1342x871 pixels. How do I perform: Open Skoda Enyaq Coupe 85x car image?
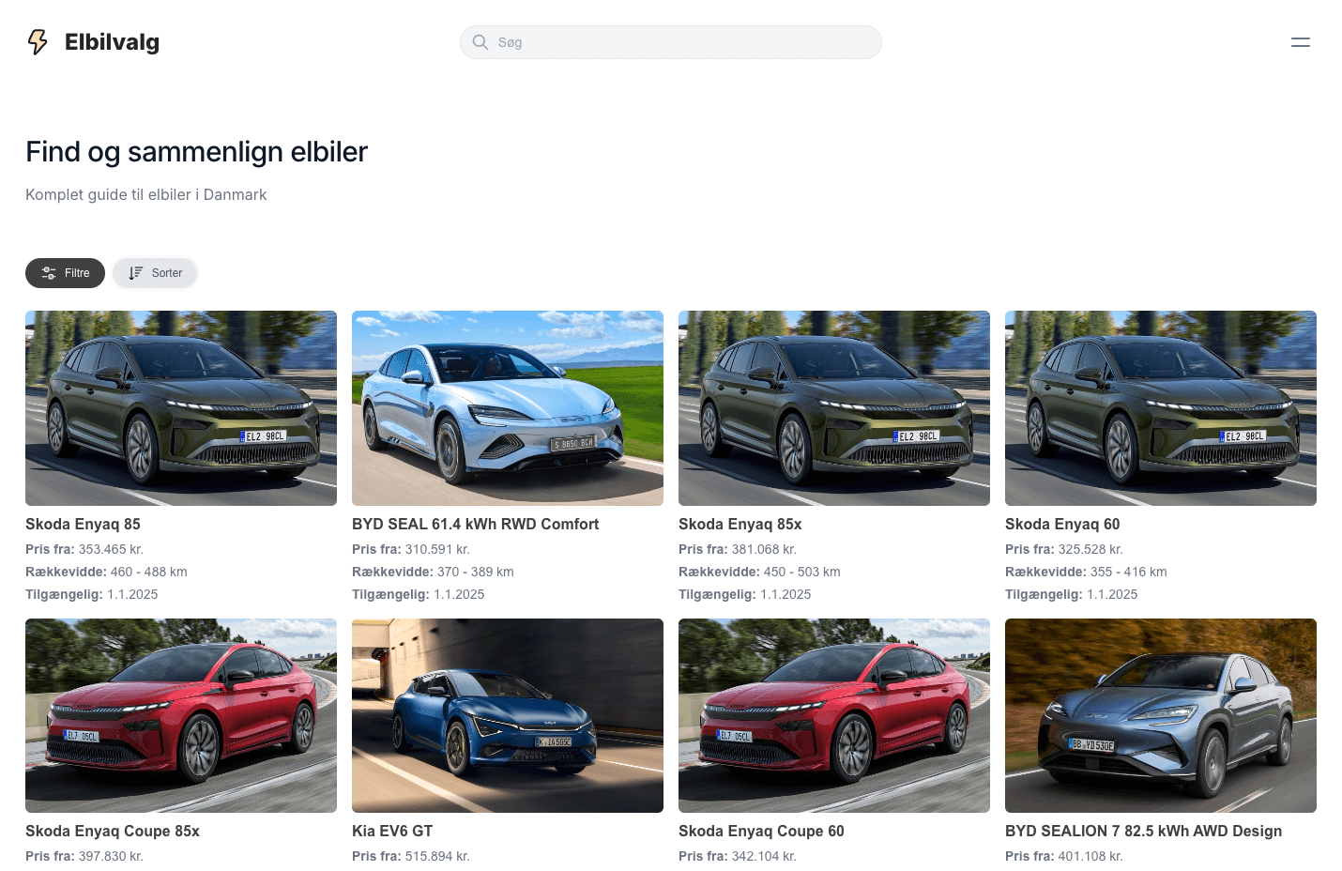click(x=181, y=715)
